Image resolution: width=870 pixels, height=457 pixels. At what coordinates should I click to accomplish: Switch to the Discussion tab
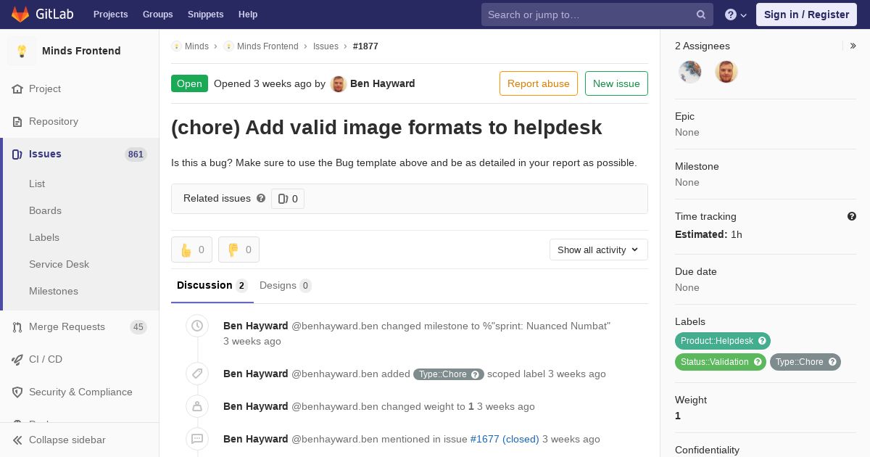click(212, 285)
